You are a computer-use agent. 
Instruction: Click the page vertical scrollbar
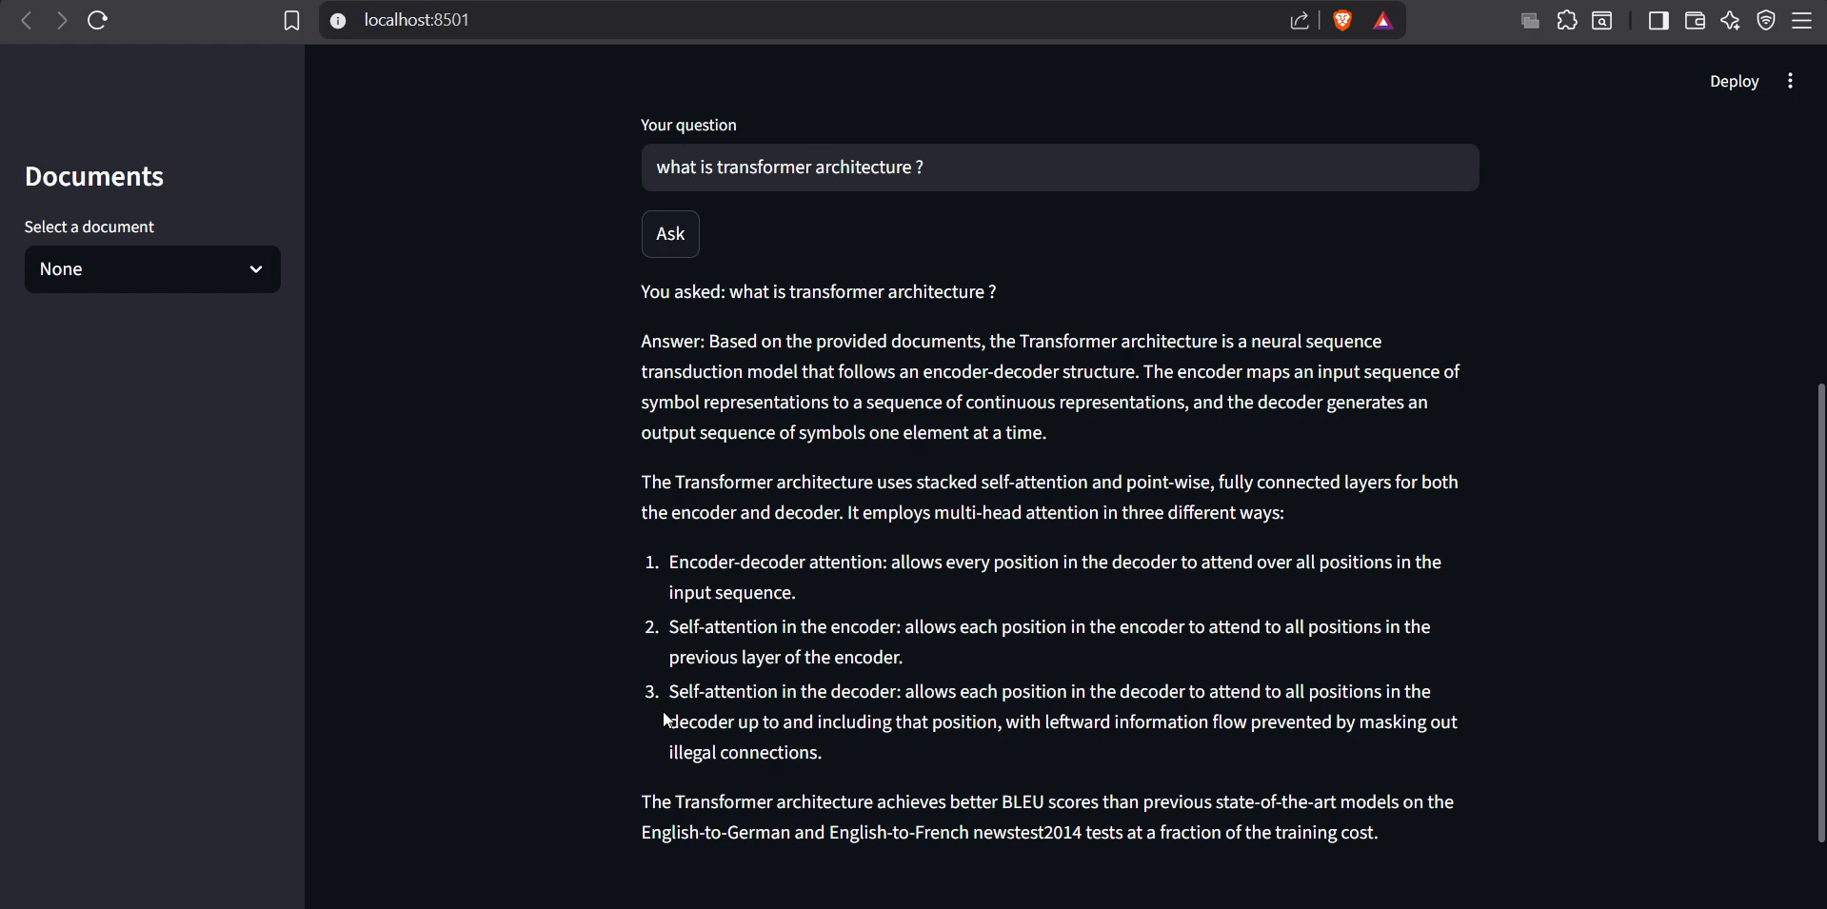(x=1820, y=611)
